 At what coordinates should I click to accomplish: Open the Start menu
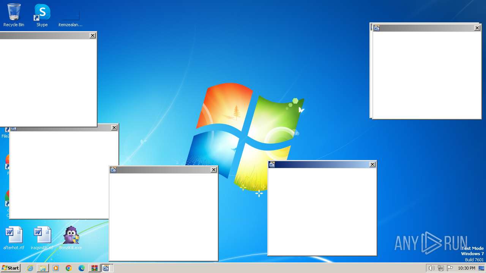click(x=10, y=268)
